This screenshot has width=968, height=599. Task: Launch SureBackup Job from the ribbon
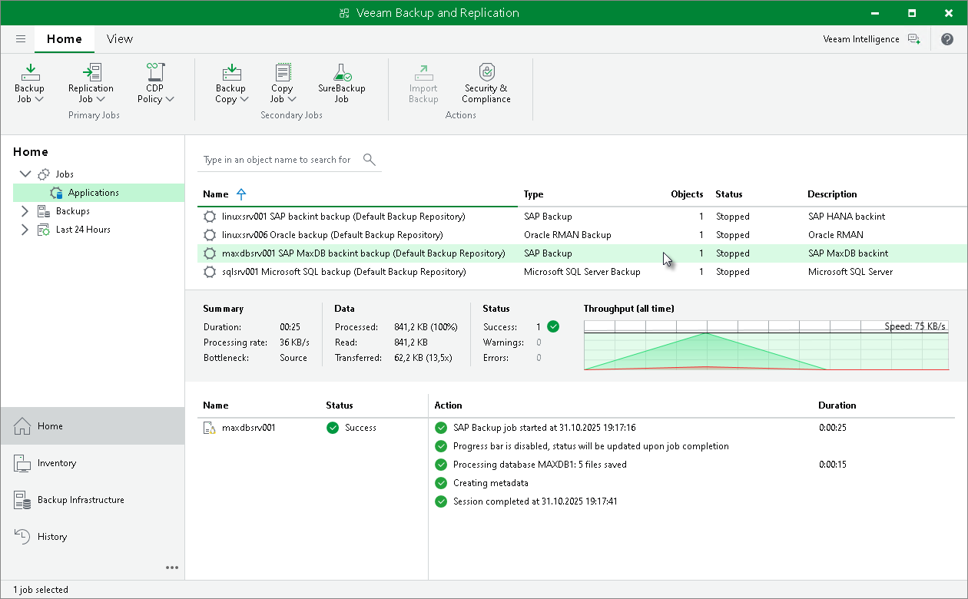(341, 83)
